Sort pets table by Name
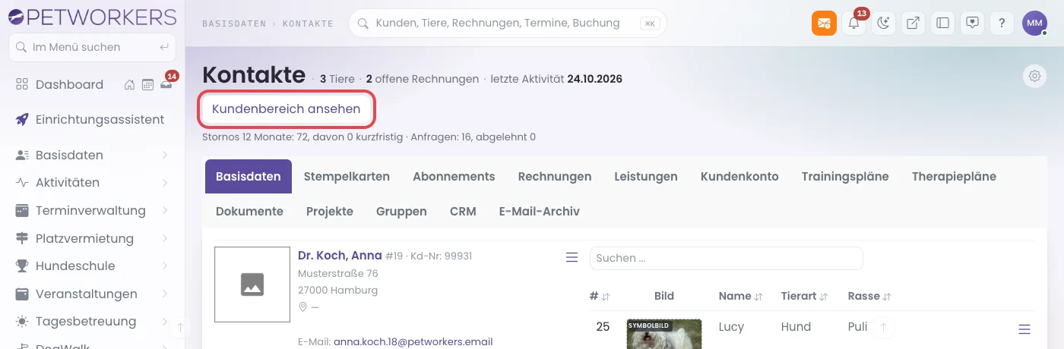Viewport: 1064px width, 349px height. 739,297
